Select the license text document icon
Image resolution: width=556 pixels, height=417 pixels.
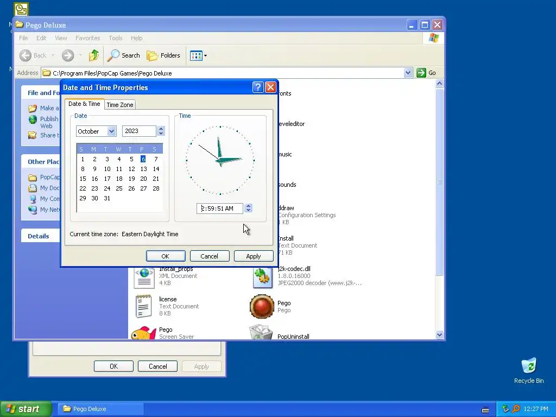click(x=143, y=306)
